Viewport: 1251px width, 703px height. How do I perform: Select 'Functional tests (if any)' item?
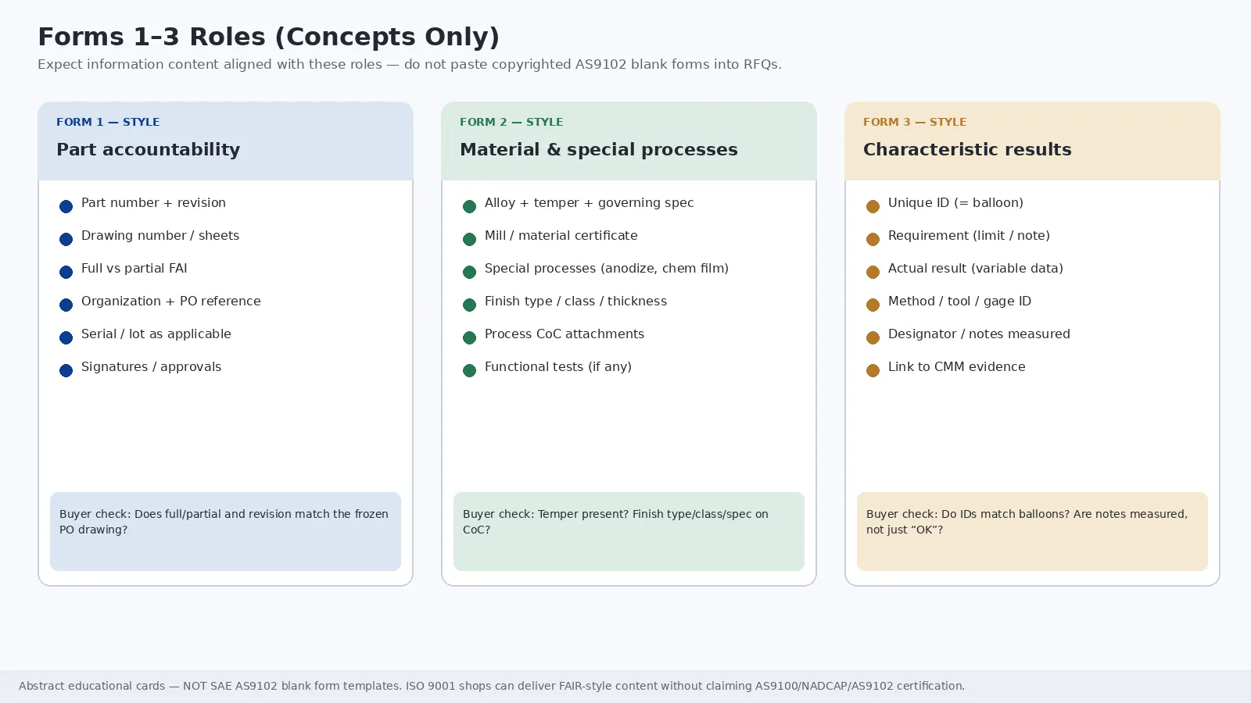tap(558, 366)
